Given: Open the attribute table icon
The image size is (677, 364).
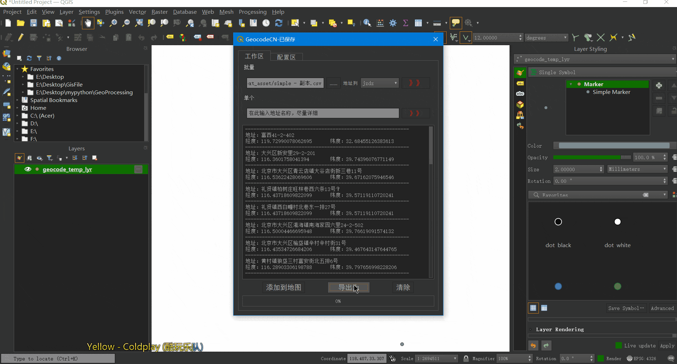Looking at the screenshot, I should point(418,23).
